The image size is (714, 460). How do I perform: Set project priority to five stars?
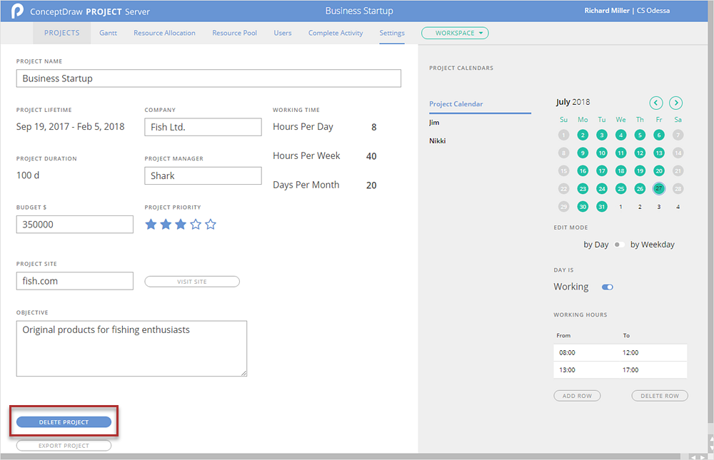[211, 225]
